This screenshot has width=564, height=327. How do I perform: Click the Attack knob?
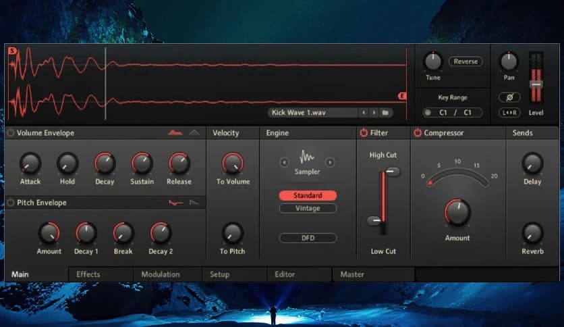click(x=30, y=163)
